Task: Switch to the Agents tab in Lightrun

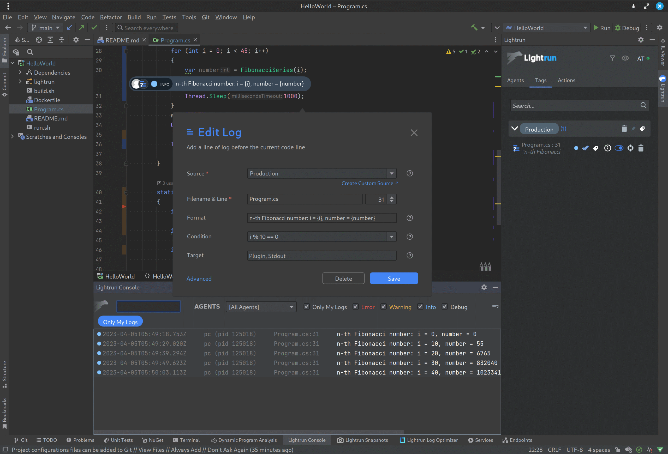Action: pos(515,80)
